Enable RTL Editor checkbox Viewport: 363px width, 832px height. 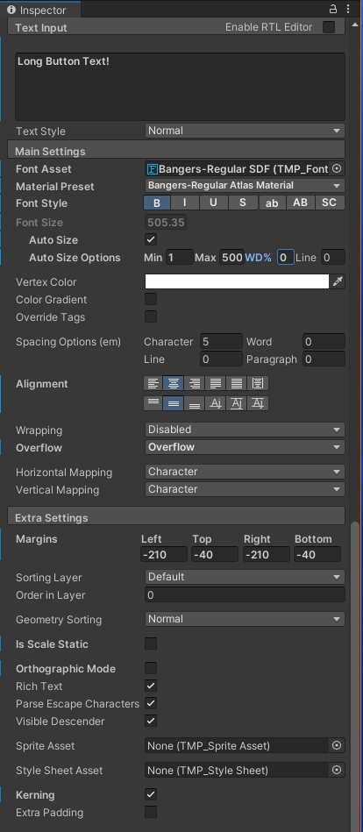[329, 27]
